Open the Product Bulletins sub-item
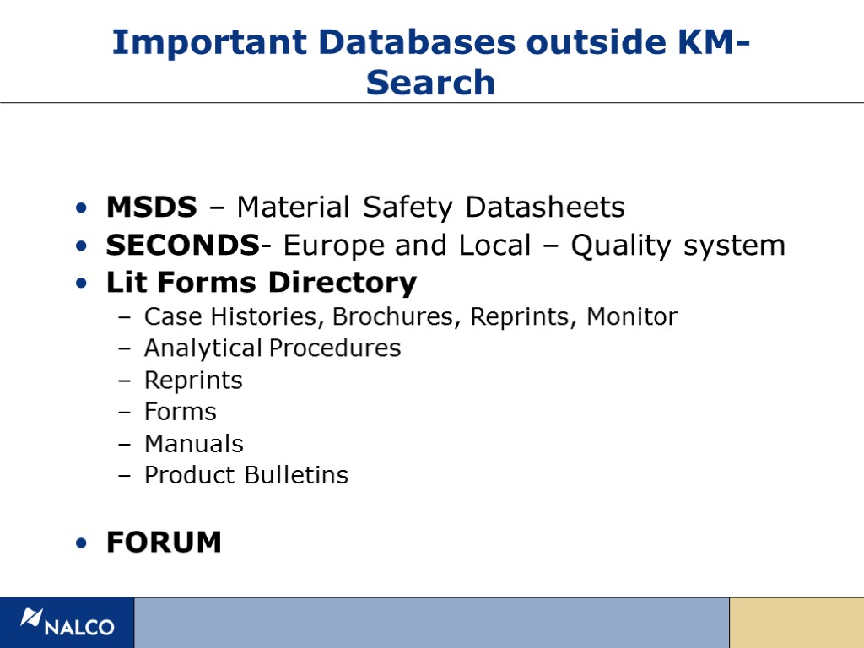The height and width of the screenshot is (648, 864). click(x=246, y=475)
